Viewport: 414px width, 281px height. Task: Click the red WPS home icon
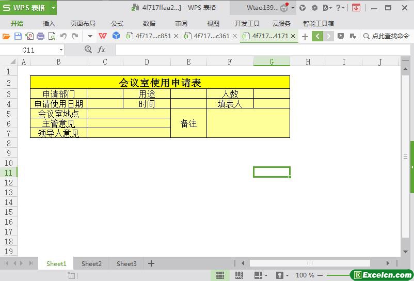[x=103, y=36]
